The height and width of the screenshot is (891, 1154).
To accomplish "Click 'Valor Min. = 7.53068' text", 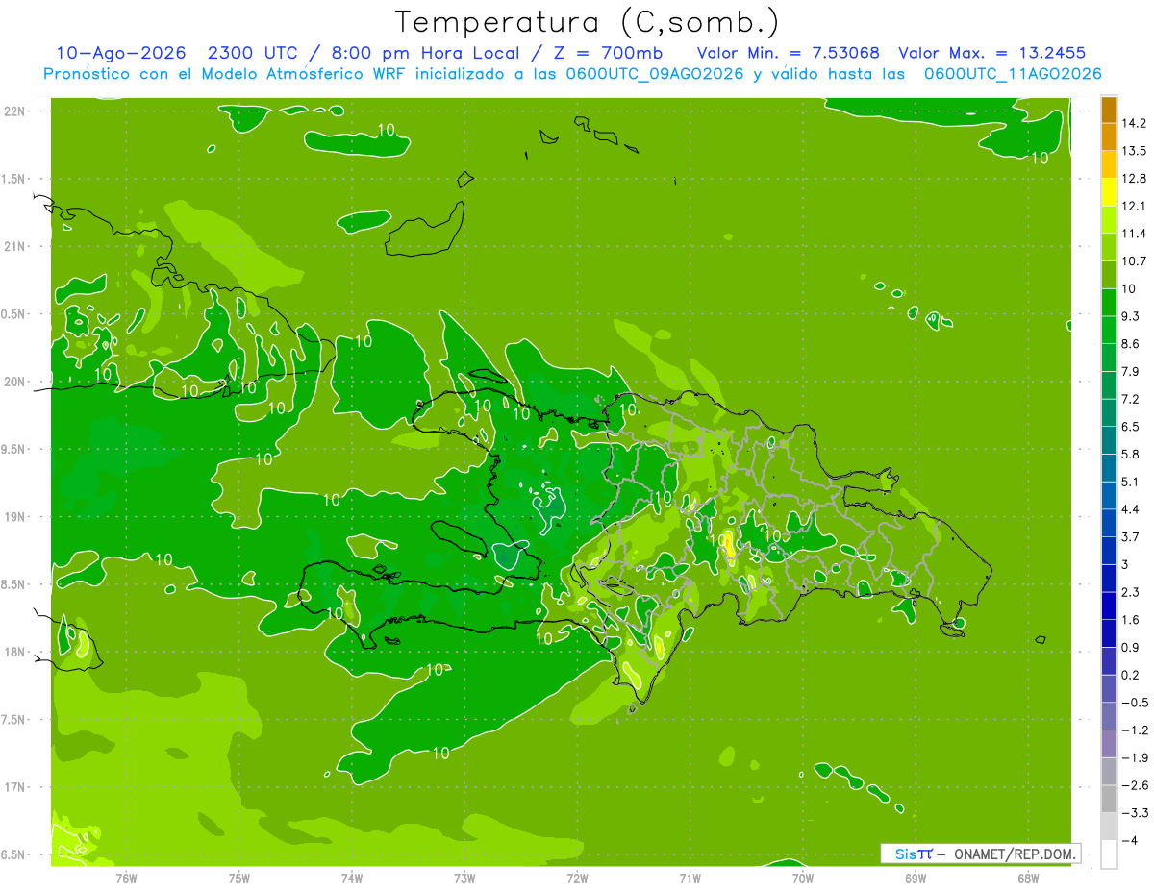I will tap(788, 53).
